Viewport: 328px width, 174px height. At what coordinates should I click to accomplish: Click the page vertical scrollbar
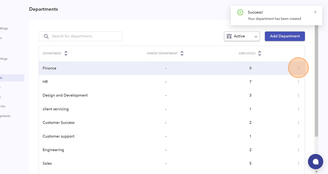click(316, 88)
